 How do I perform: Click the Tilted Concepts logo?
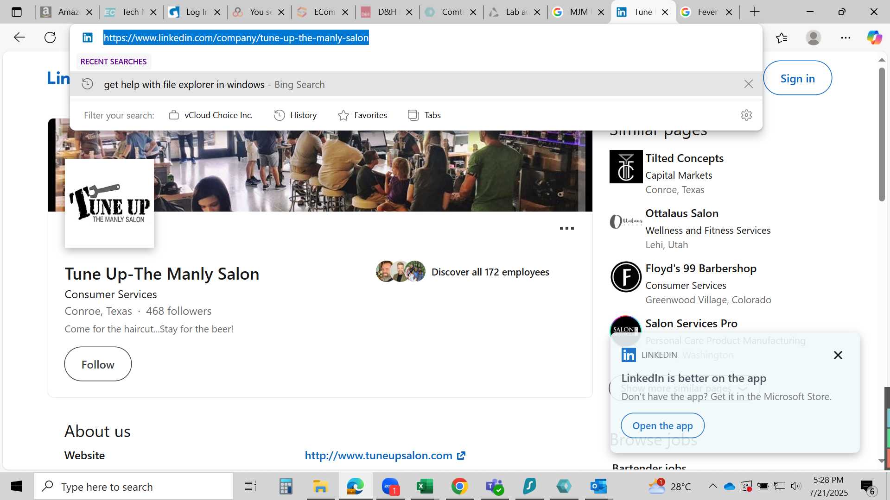pos(626,167)
